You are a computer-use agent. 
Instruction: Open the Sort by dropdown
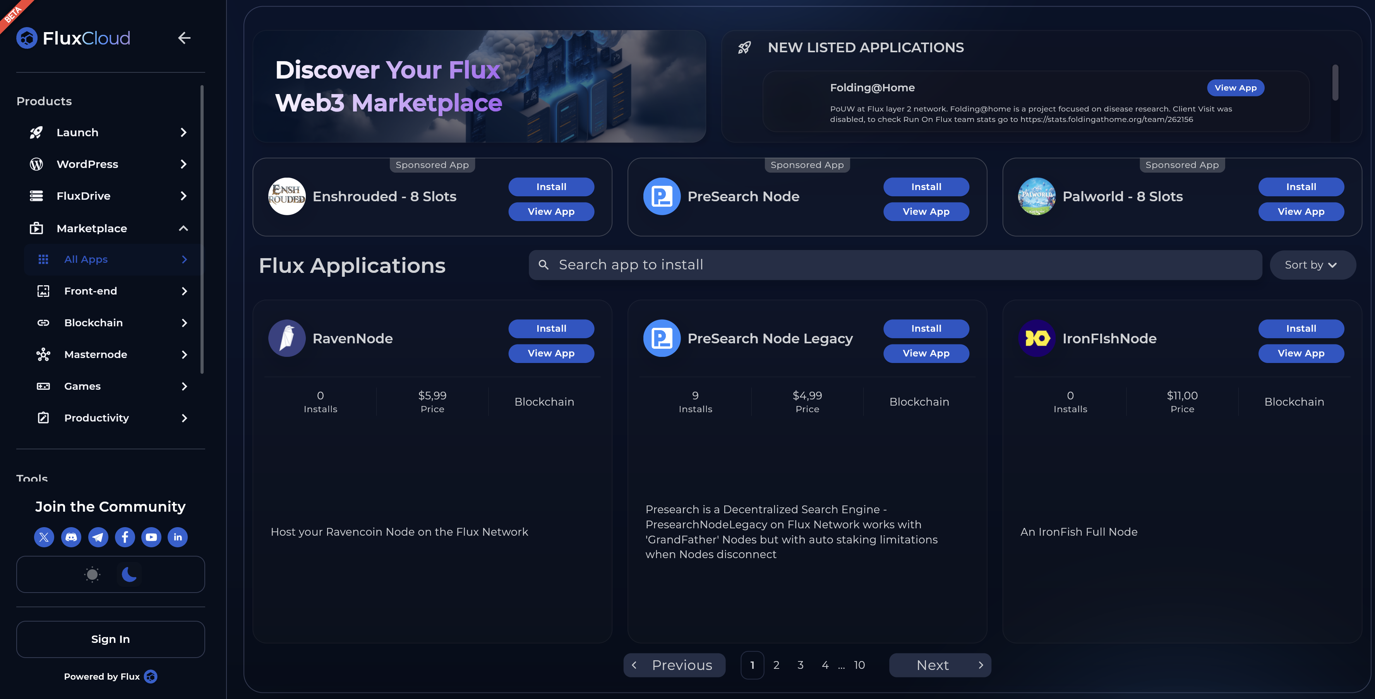(x=1313, y=265)
